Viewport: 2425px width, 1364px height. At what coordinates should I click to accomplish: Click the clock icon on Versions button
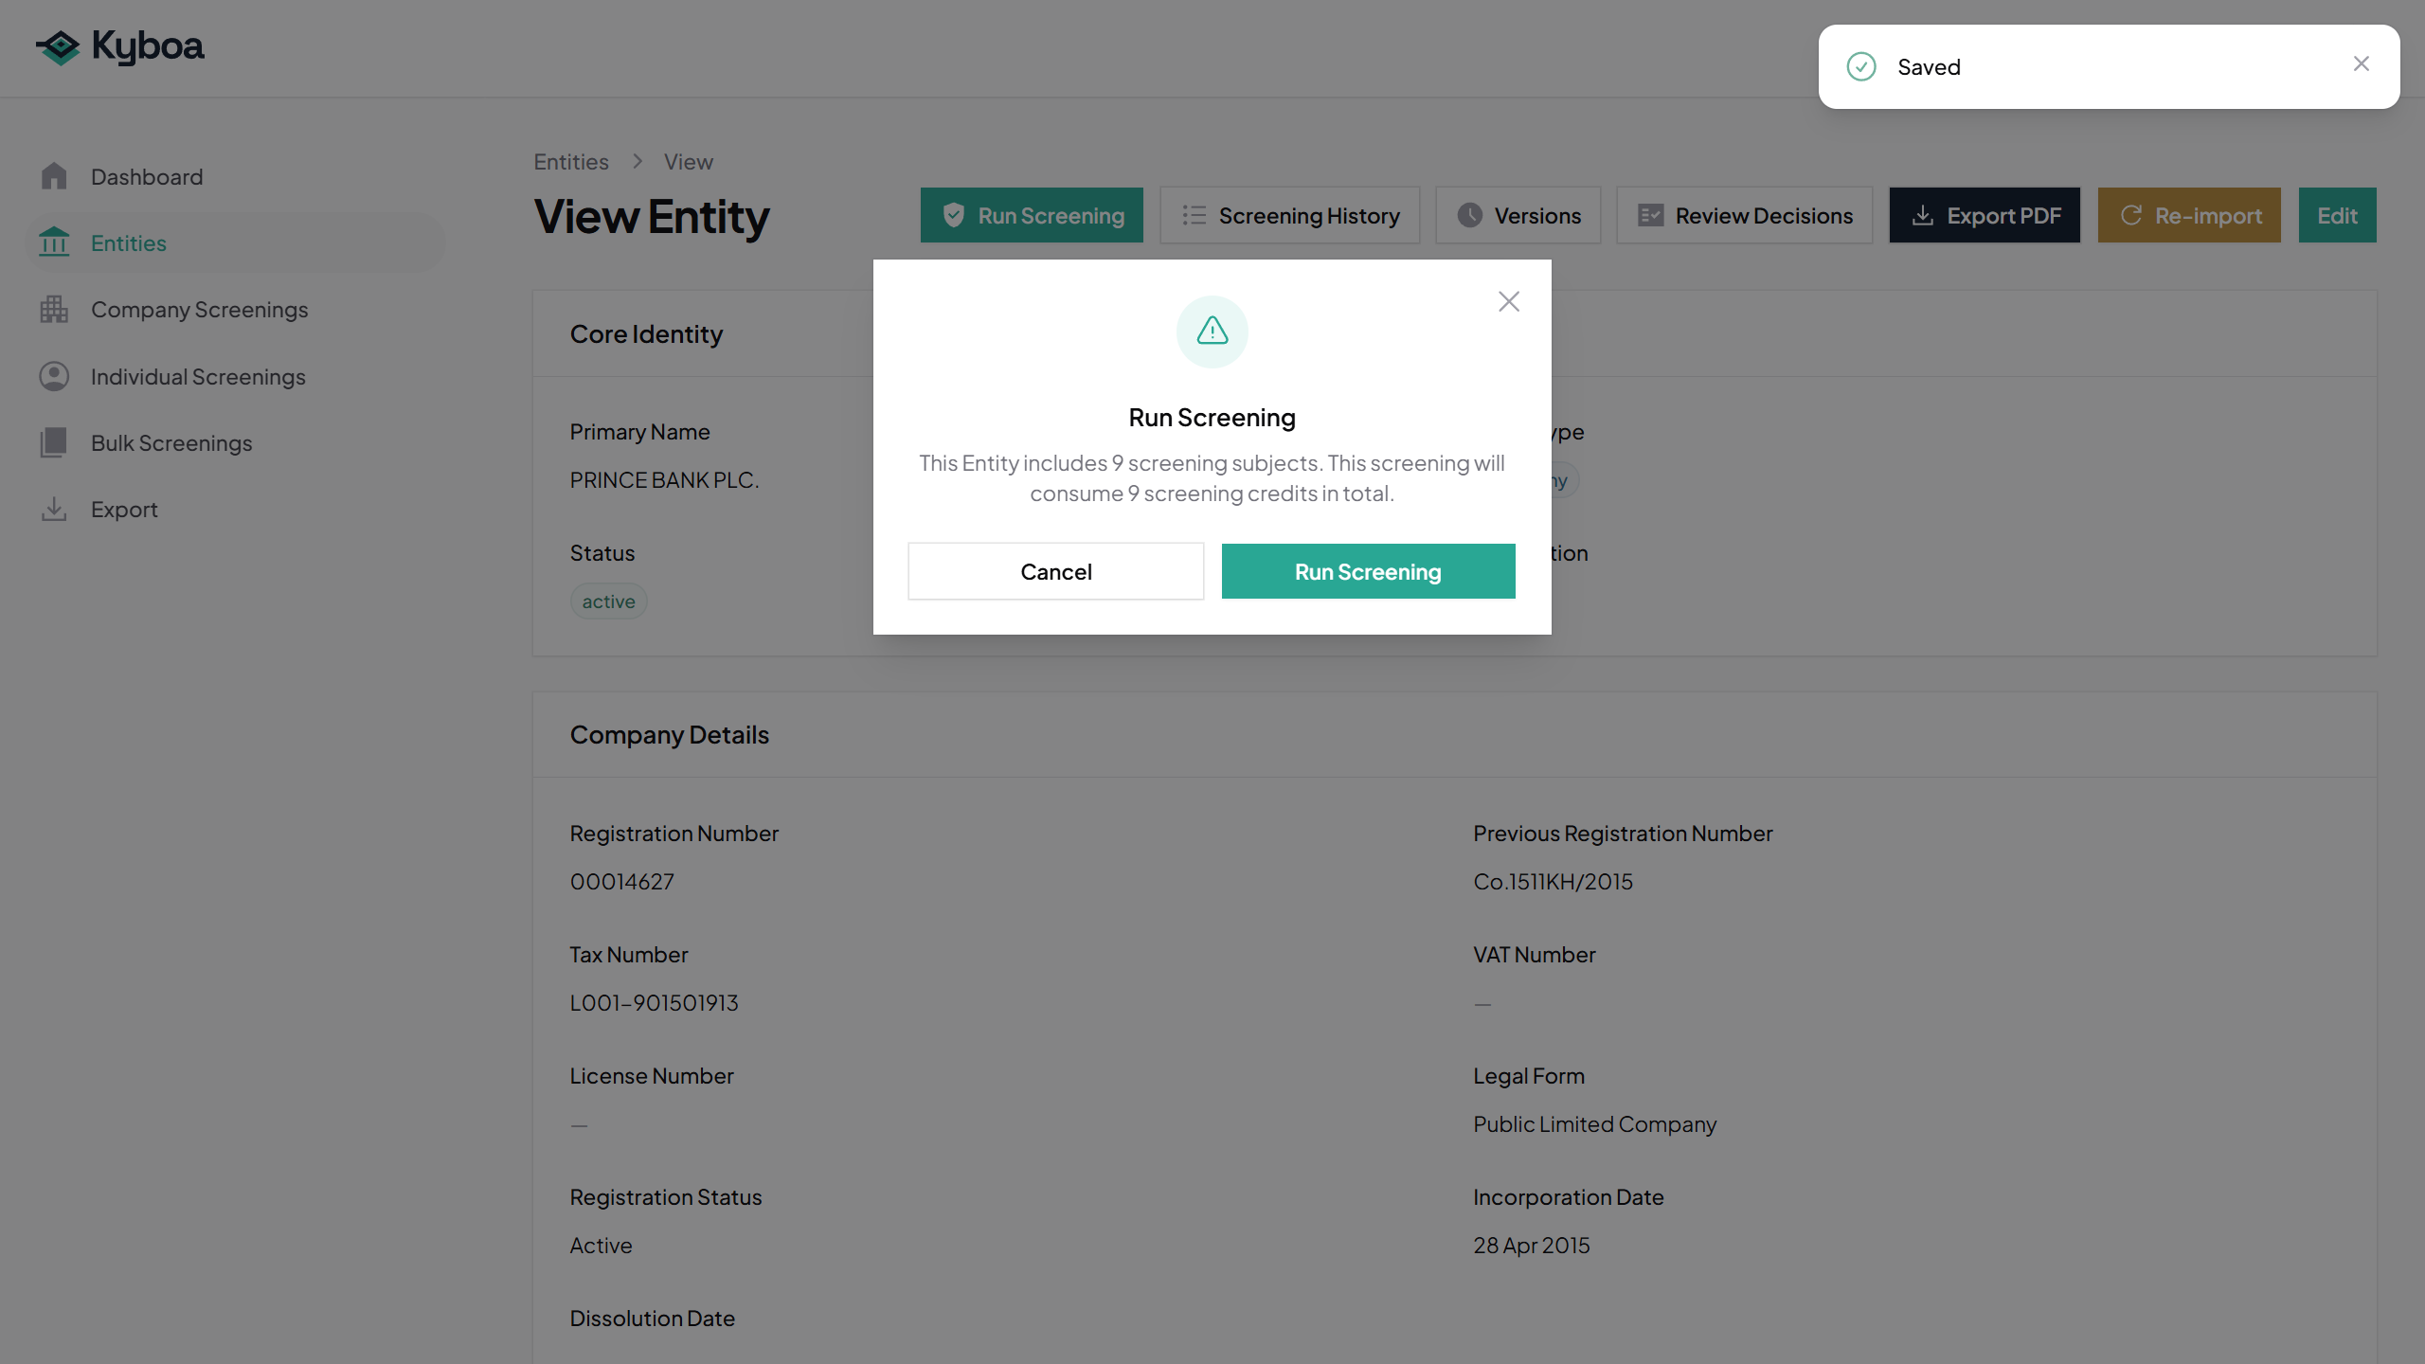(x=1470, y=215)
